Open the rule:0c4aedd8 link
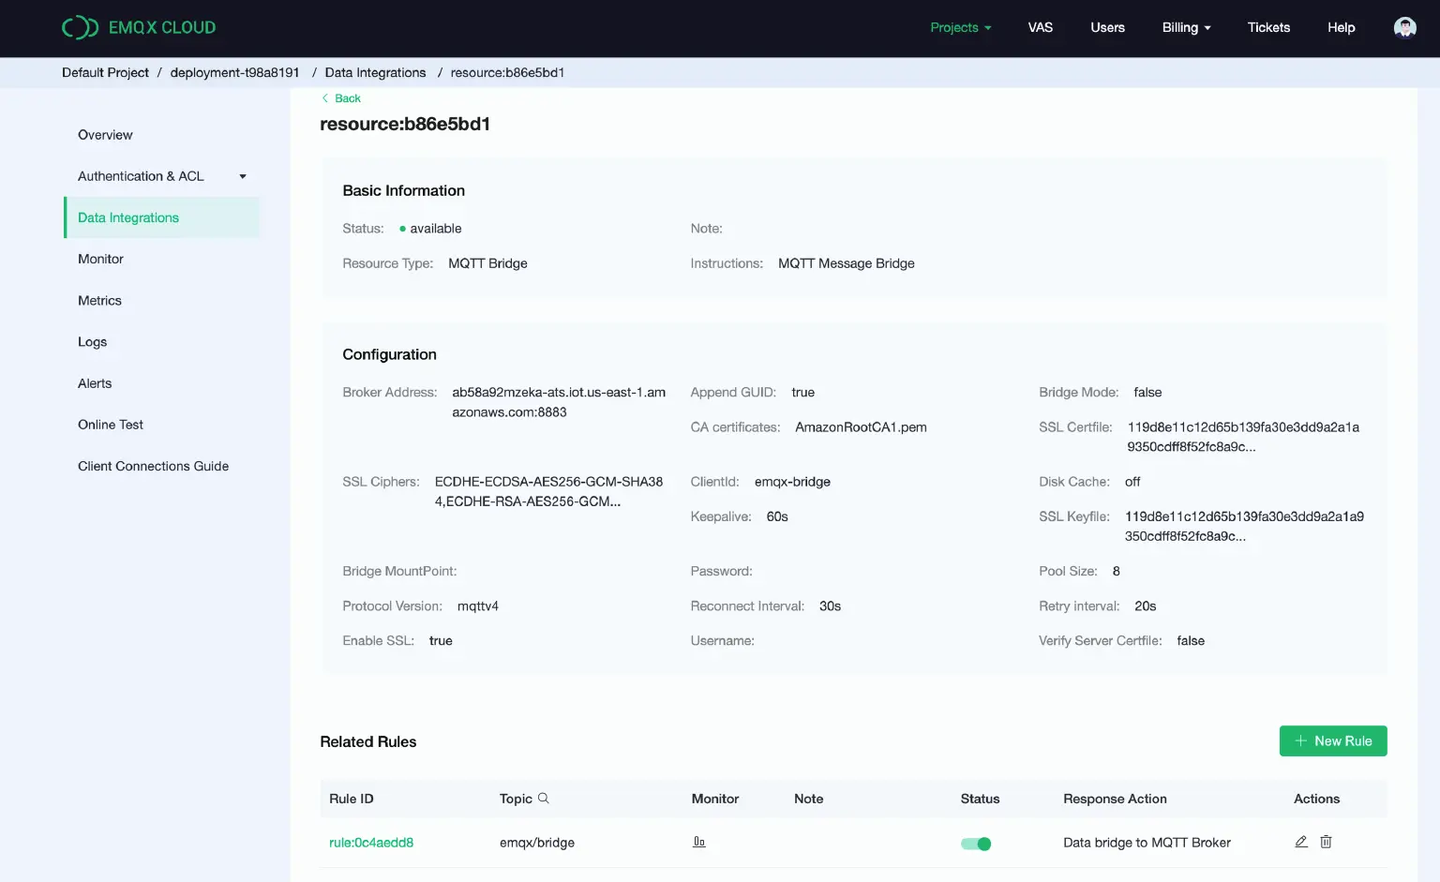 tap(371, 843)
